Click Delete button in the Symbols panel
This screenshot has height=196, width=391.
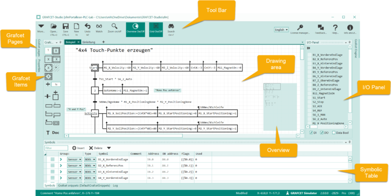(x=96, y=148)
